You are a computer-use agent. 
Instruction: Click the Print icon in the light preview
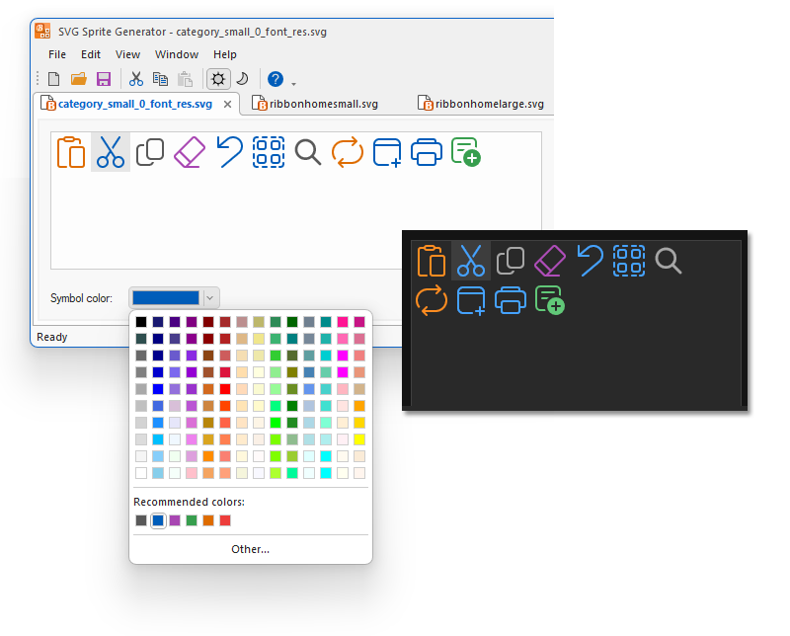(426, 152)
